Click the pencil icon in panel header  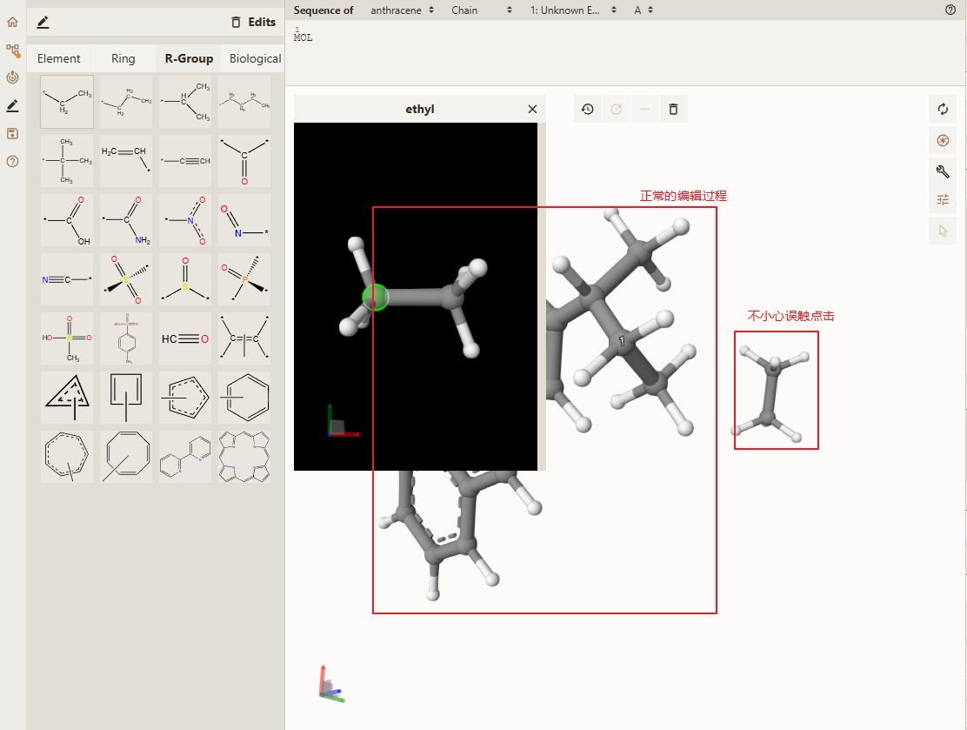(43, 23)
